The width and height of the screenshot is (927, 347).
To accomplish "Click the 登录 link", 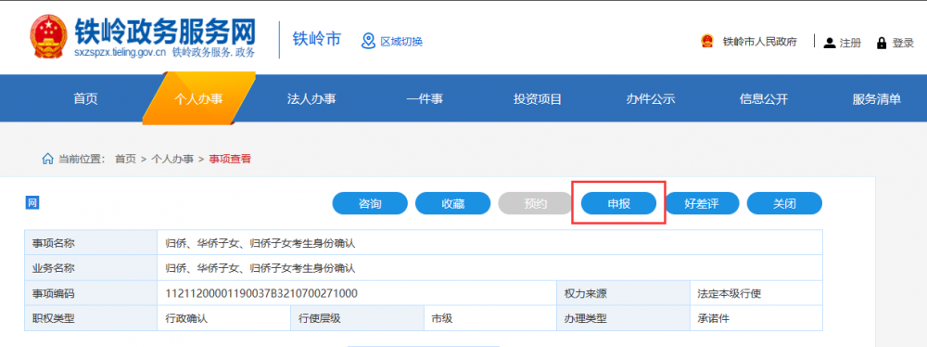I will [903, 43].
